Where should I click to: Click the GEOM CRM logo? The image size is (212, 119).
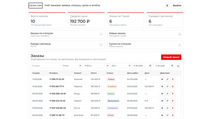click(x=36, y=6)
